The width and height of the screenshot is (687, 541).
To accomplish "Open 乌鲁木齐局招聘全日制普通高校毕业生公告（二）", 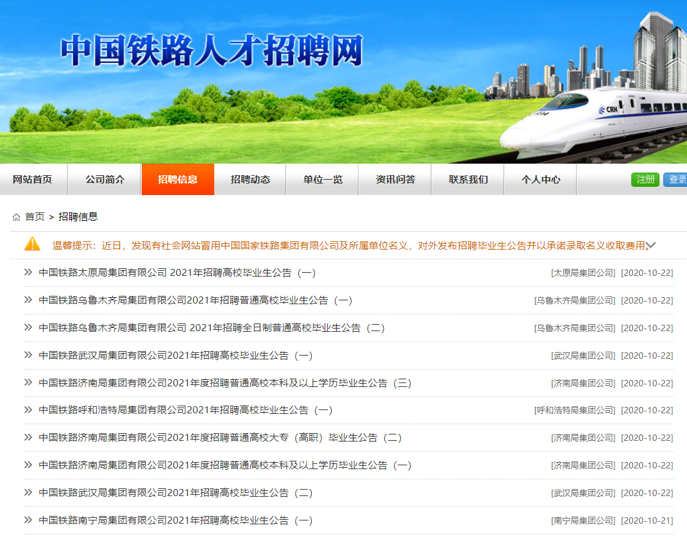I will pyautogui.click(x=212, y=328).
